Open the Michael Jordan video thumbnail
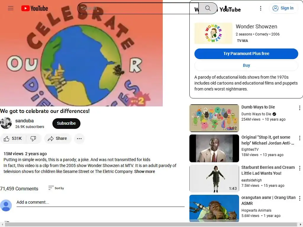 214,148
